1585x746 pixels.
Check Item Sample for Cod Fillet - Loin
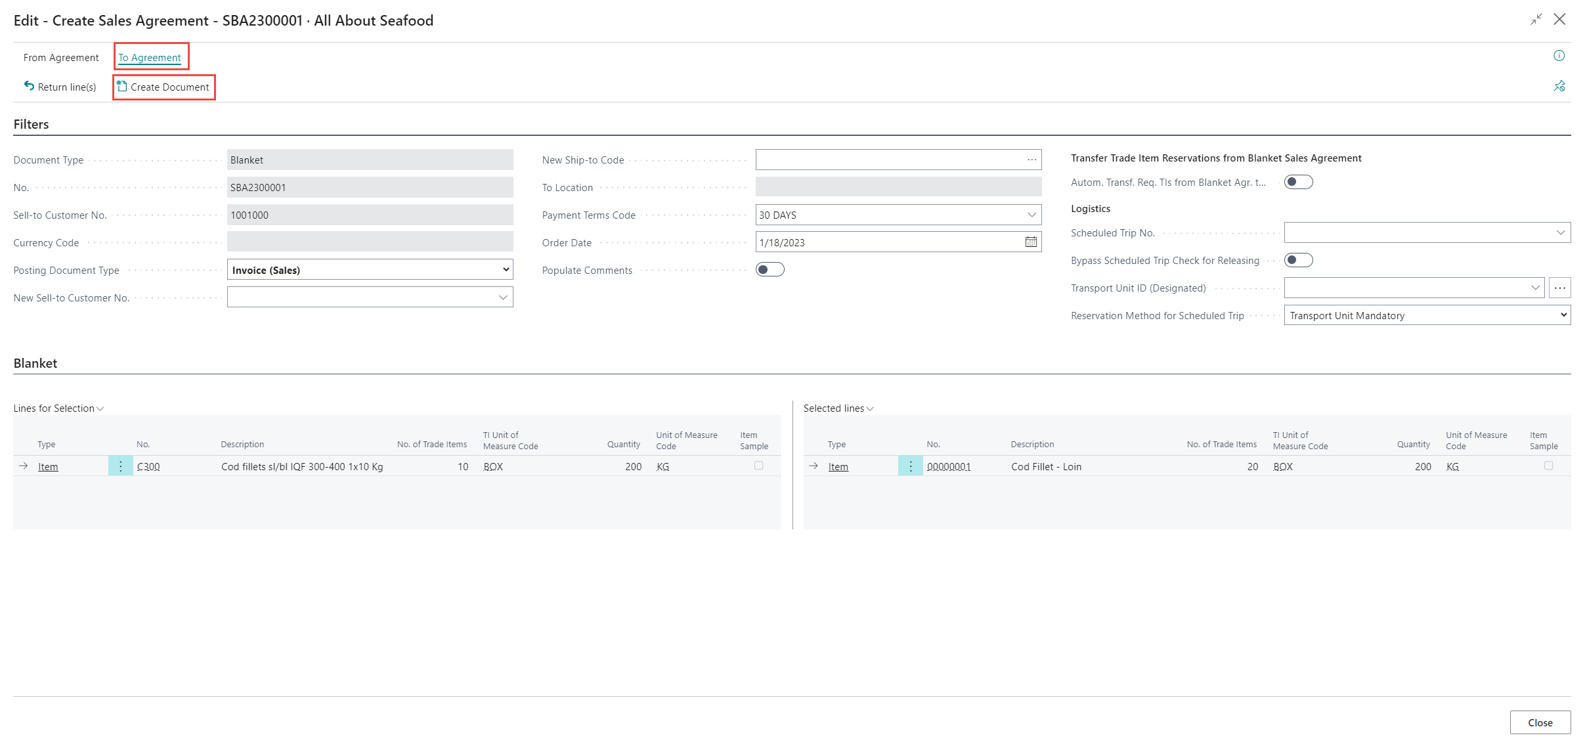click(1548, 466)
